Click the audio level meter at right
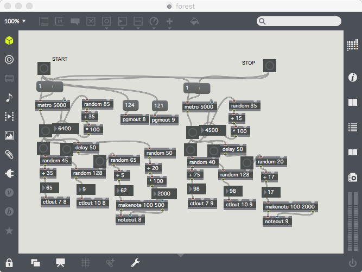 (x=353, y=222)
